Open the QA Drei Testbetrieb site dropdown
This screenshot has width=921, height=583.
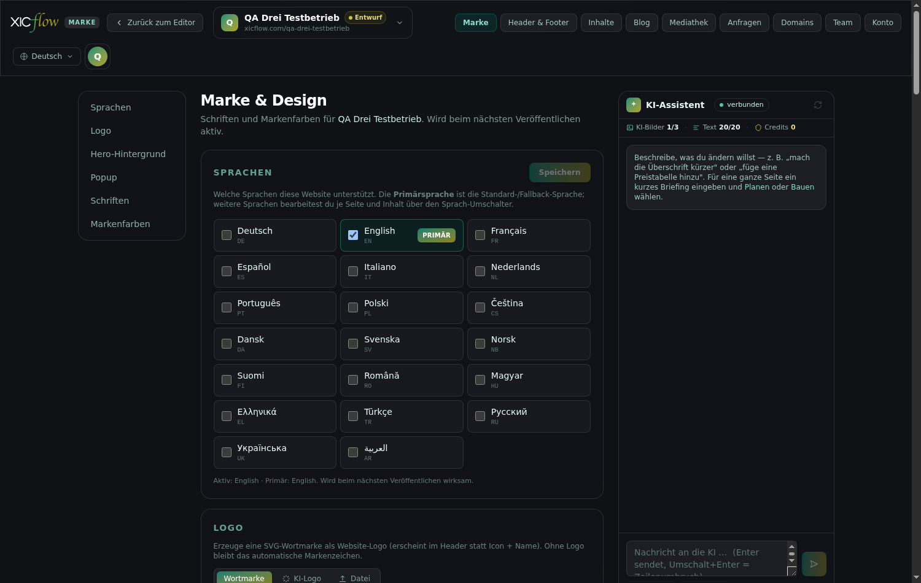[313, 23]
